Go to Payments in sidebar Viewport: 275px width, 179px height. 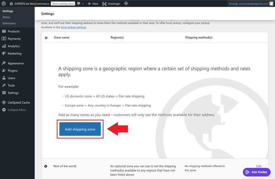tap(14, 39)
